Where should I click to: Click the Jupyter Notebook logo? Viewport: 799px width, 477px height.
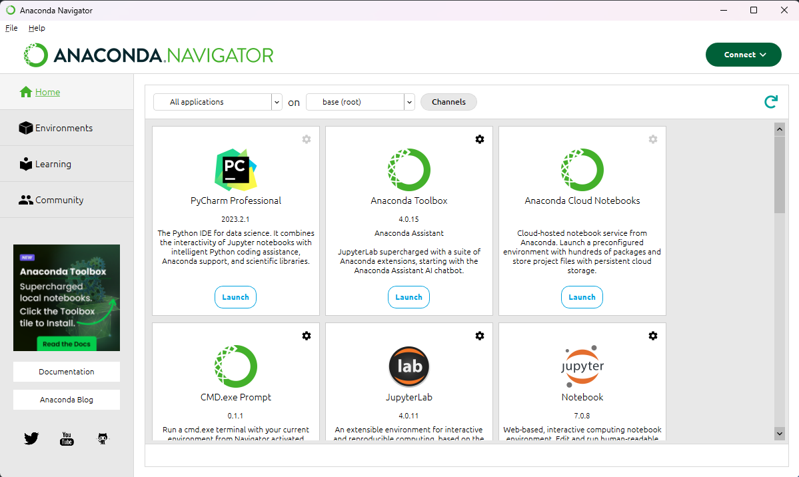[582, 366]
